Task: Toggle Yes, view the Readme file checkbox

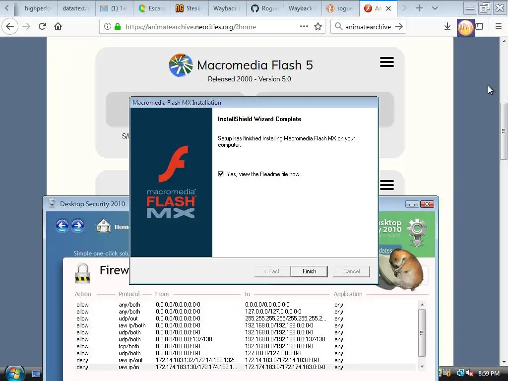Action: [221, 174]
